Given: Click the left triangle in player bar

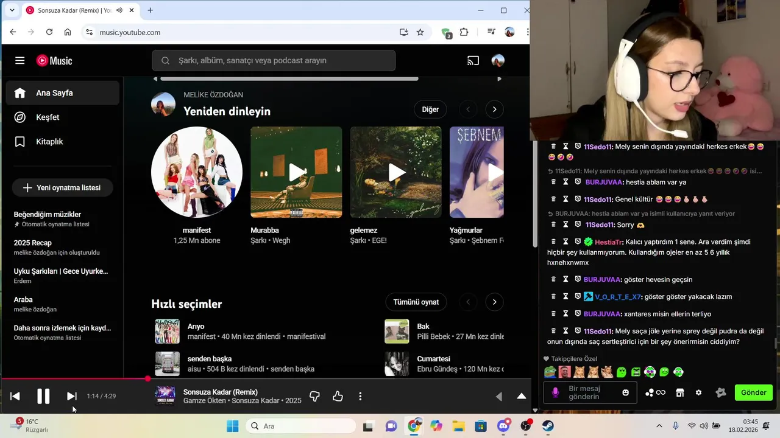Looking at the screenshot, I should 498,396.
